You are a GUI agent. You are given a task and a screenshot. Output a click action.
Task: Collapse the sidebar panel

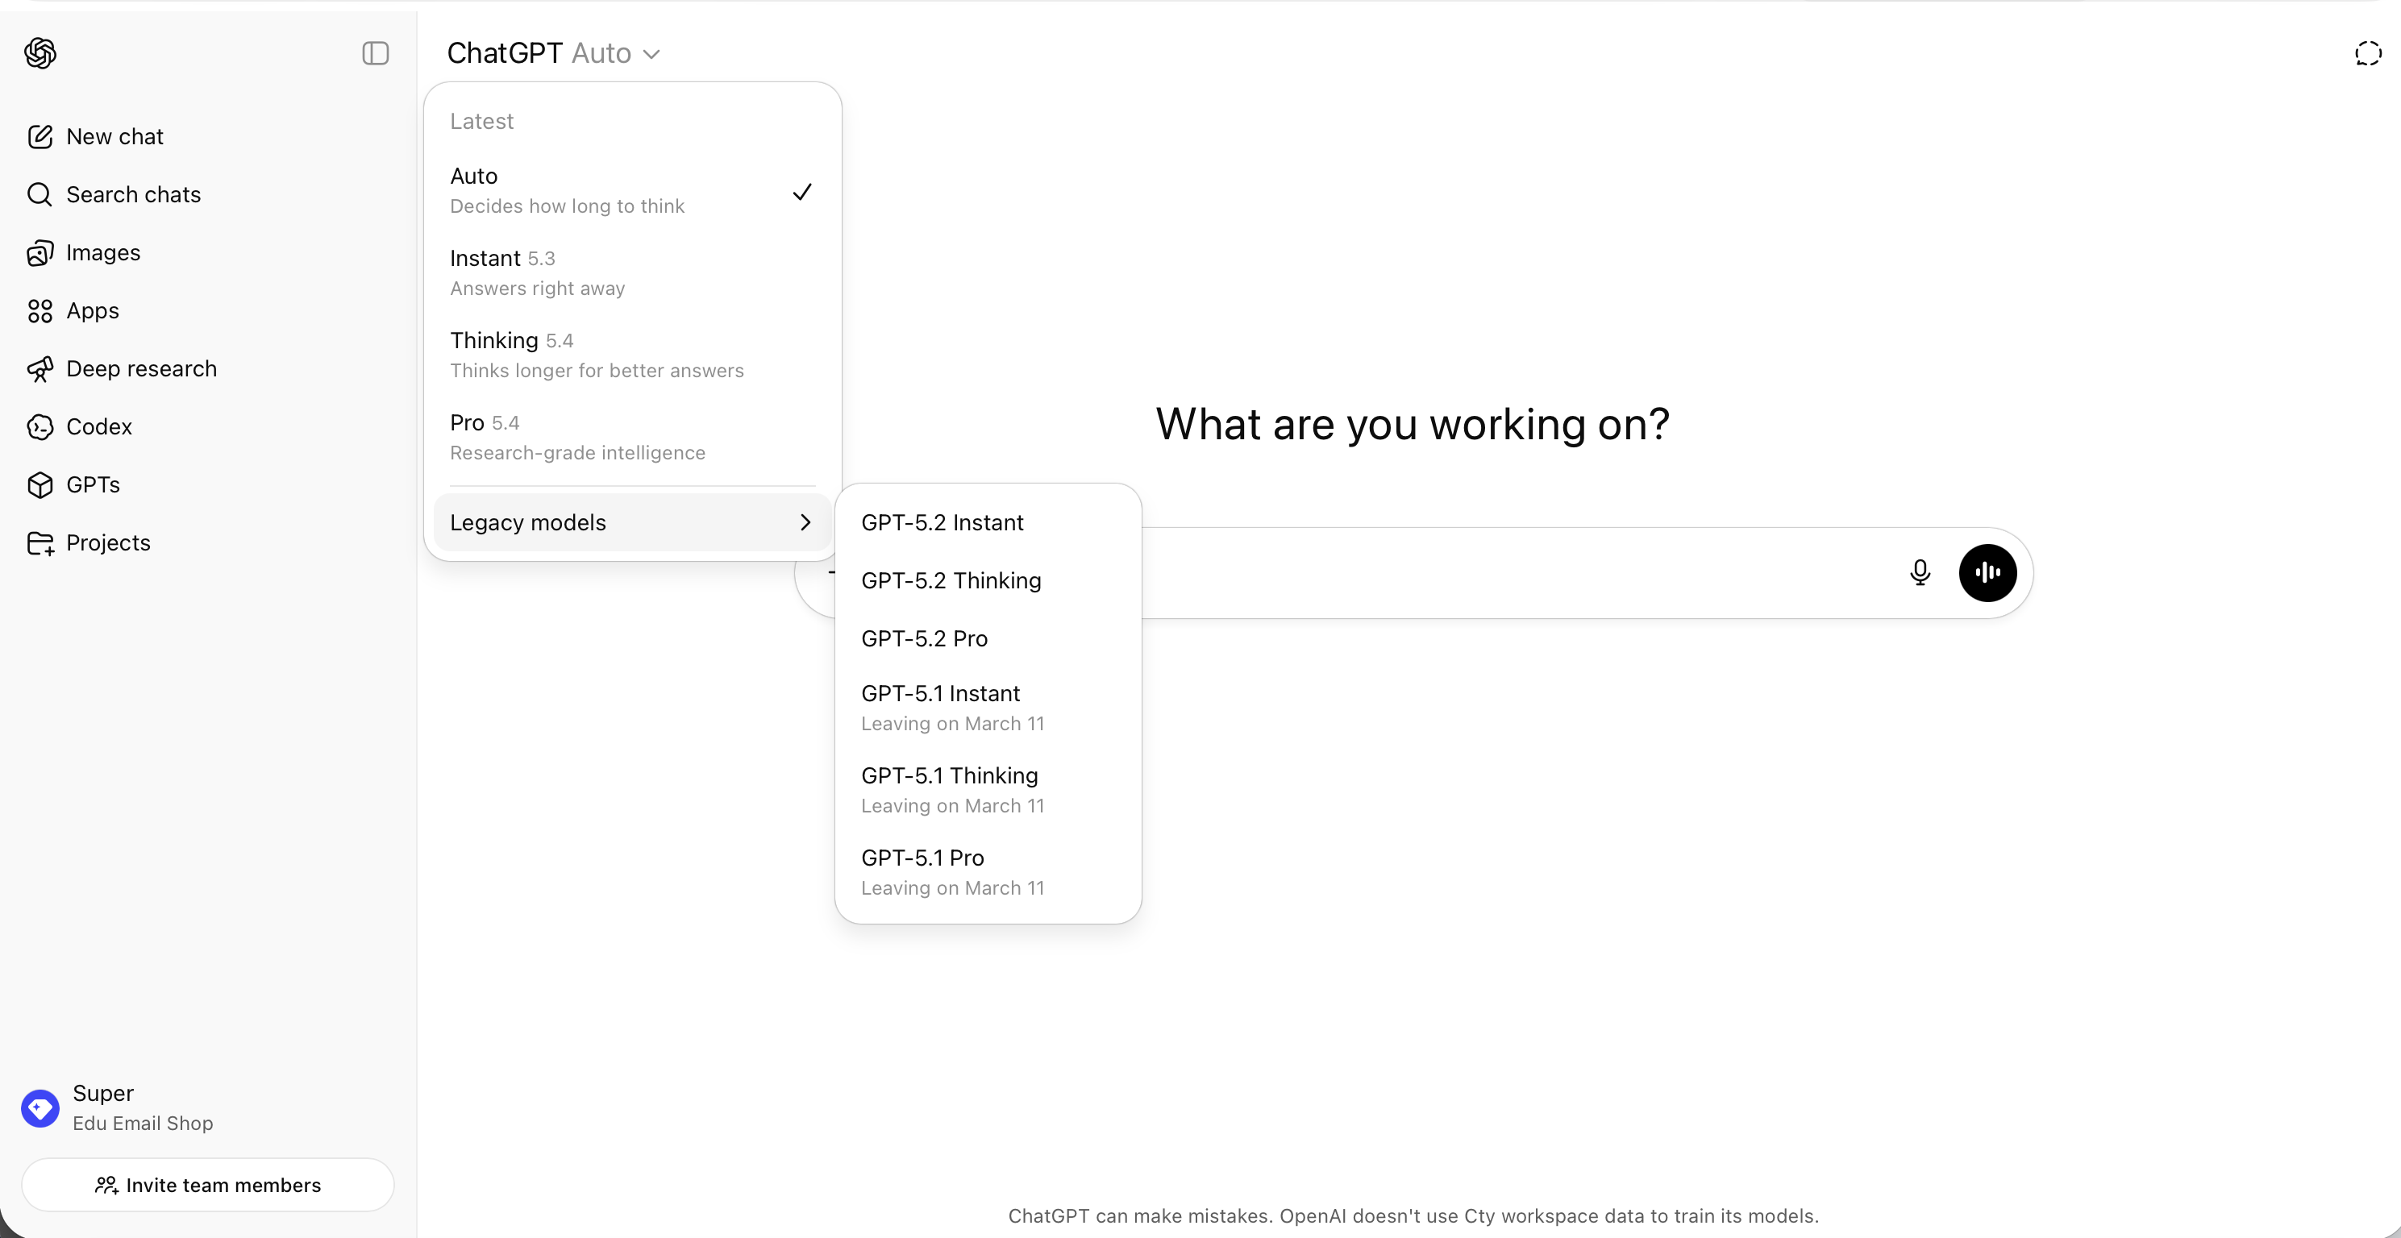(375, 53)
